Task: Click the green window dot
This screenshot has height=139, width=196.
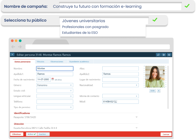Action: pyautogui.click(x=20, y=41)
